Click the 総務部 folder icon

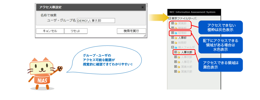coord(176,43)
